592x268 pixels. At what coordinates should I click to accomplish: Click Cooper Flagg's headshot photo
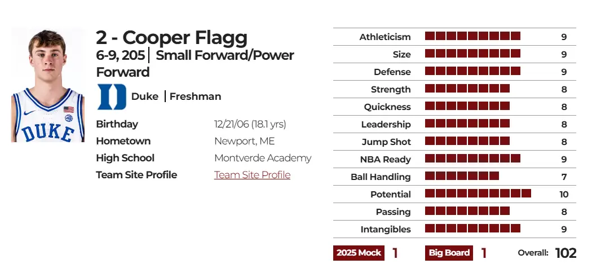pos(47,85)
